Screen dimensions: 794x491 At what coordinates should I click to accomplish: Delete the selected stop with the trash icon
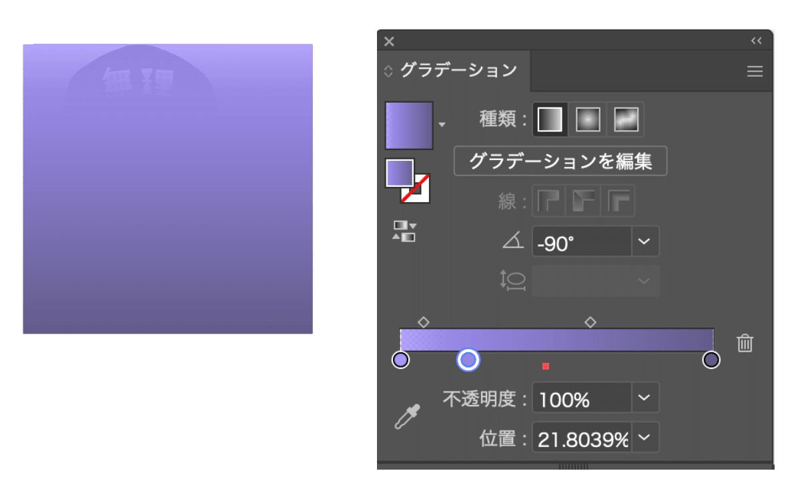point(745,343)
